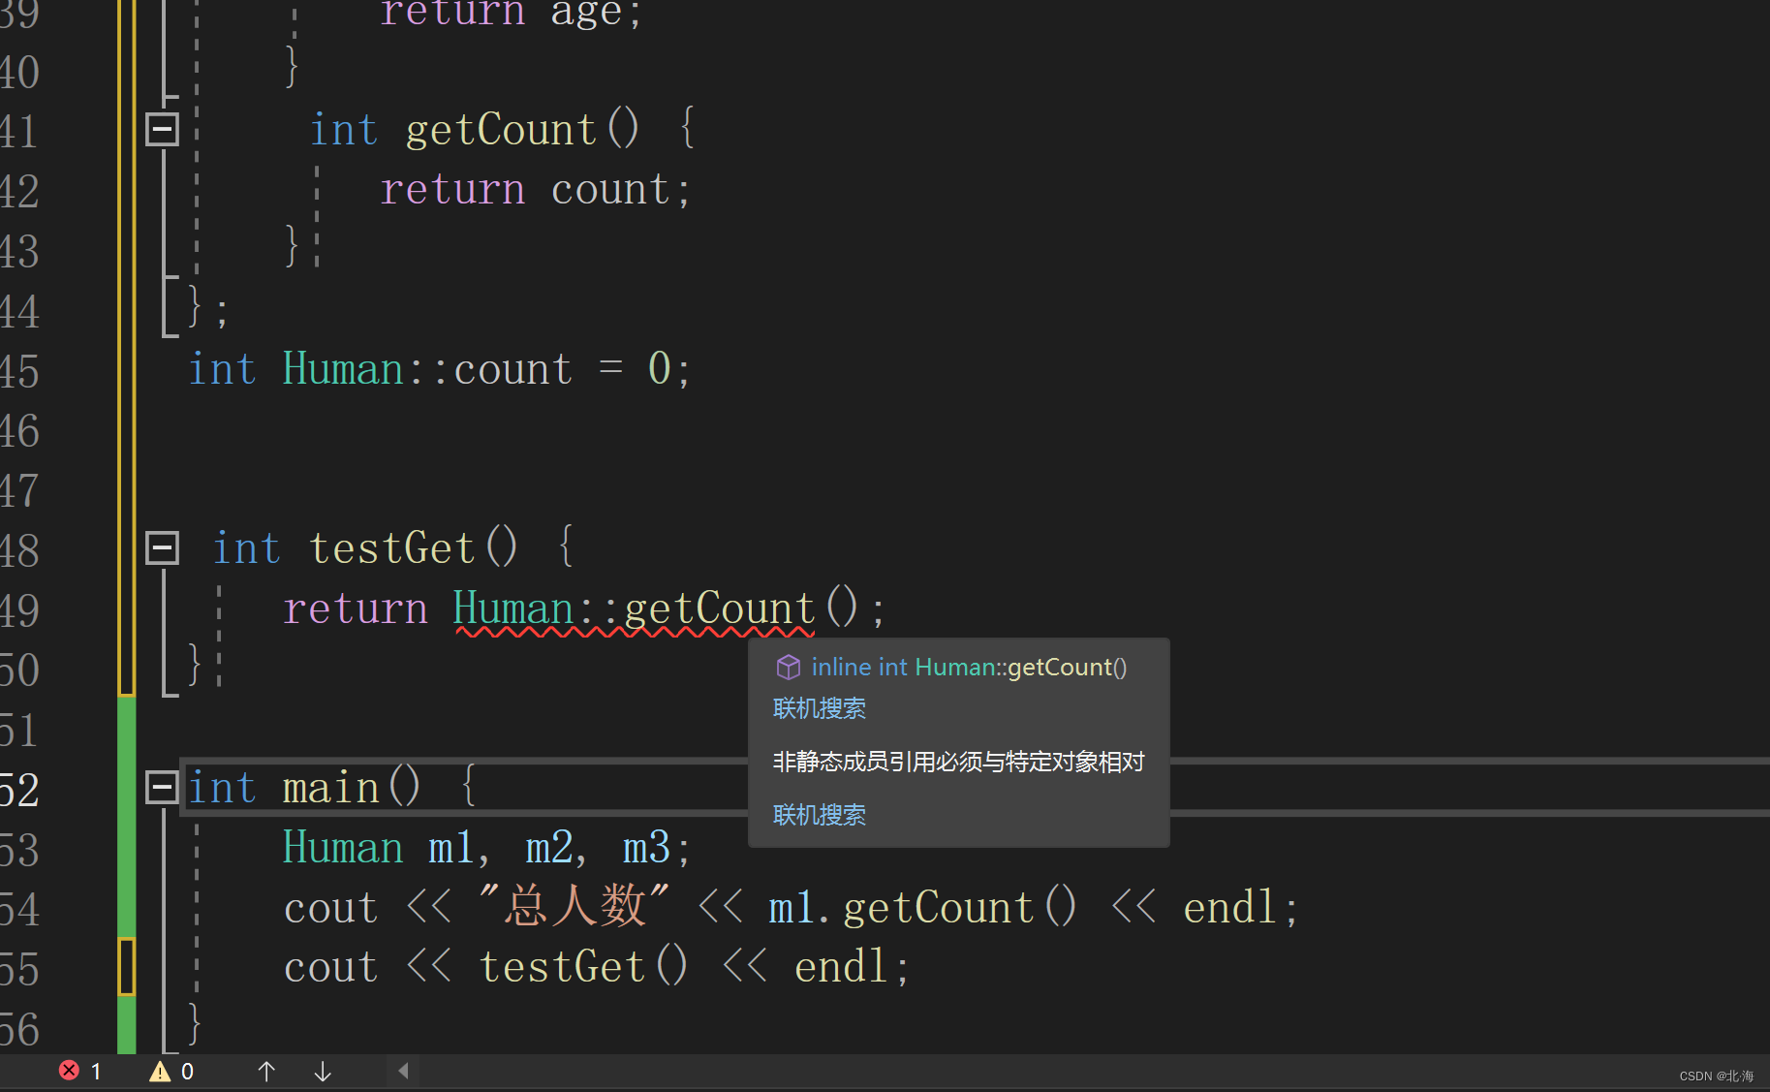Image resolution: width=1770 pixels, height=1092 pixels.
Task: Click the 非静态成员引用 error message text
Action: click(x=957, y=762)
